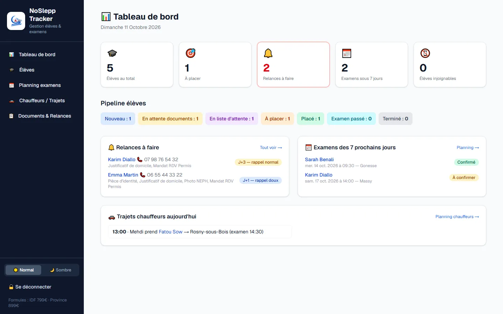This screenshot has width=503, height=314.
Task: Click the phone icon next to Karim Diallo
Action: (x=140, y=159)
